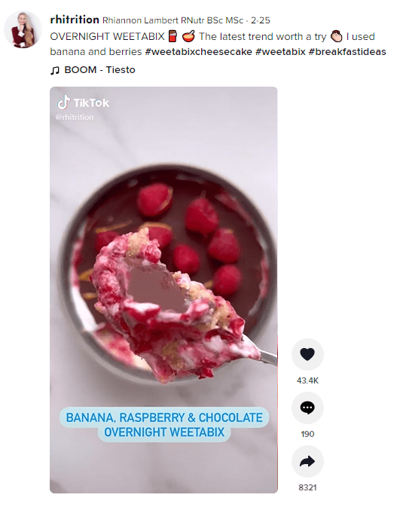Open the #weetabix hashtag
The image size is (397, 507).
[280, 52]
